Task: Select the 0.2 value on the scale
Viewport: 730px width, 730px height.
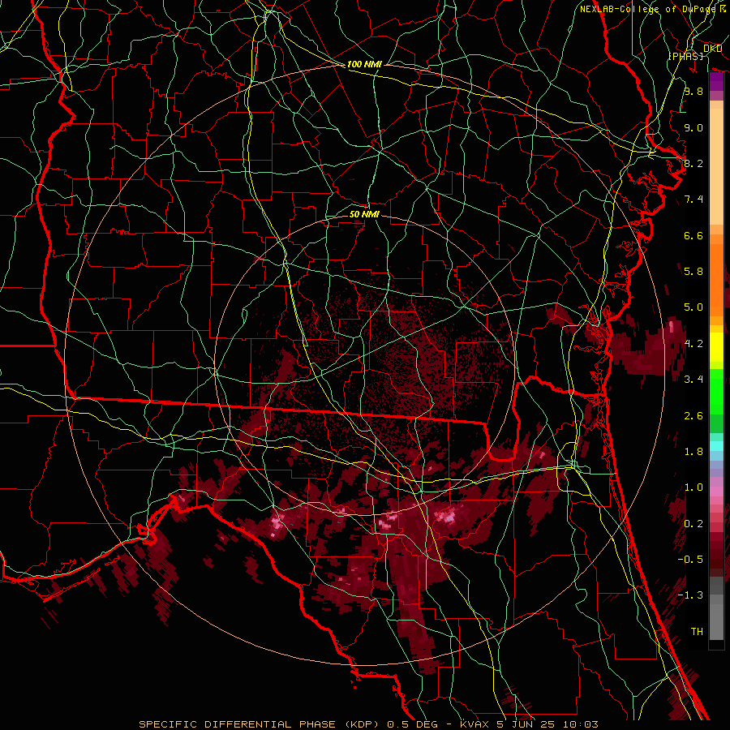Action: (x=693, y=524)
